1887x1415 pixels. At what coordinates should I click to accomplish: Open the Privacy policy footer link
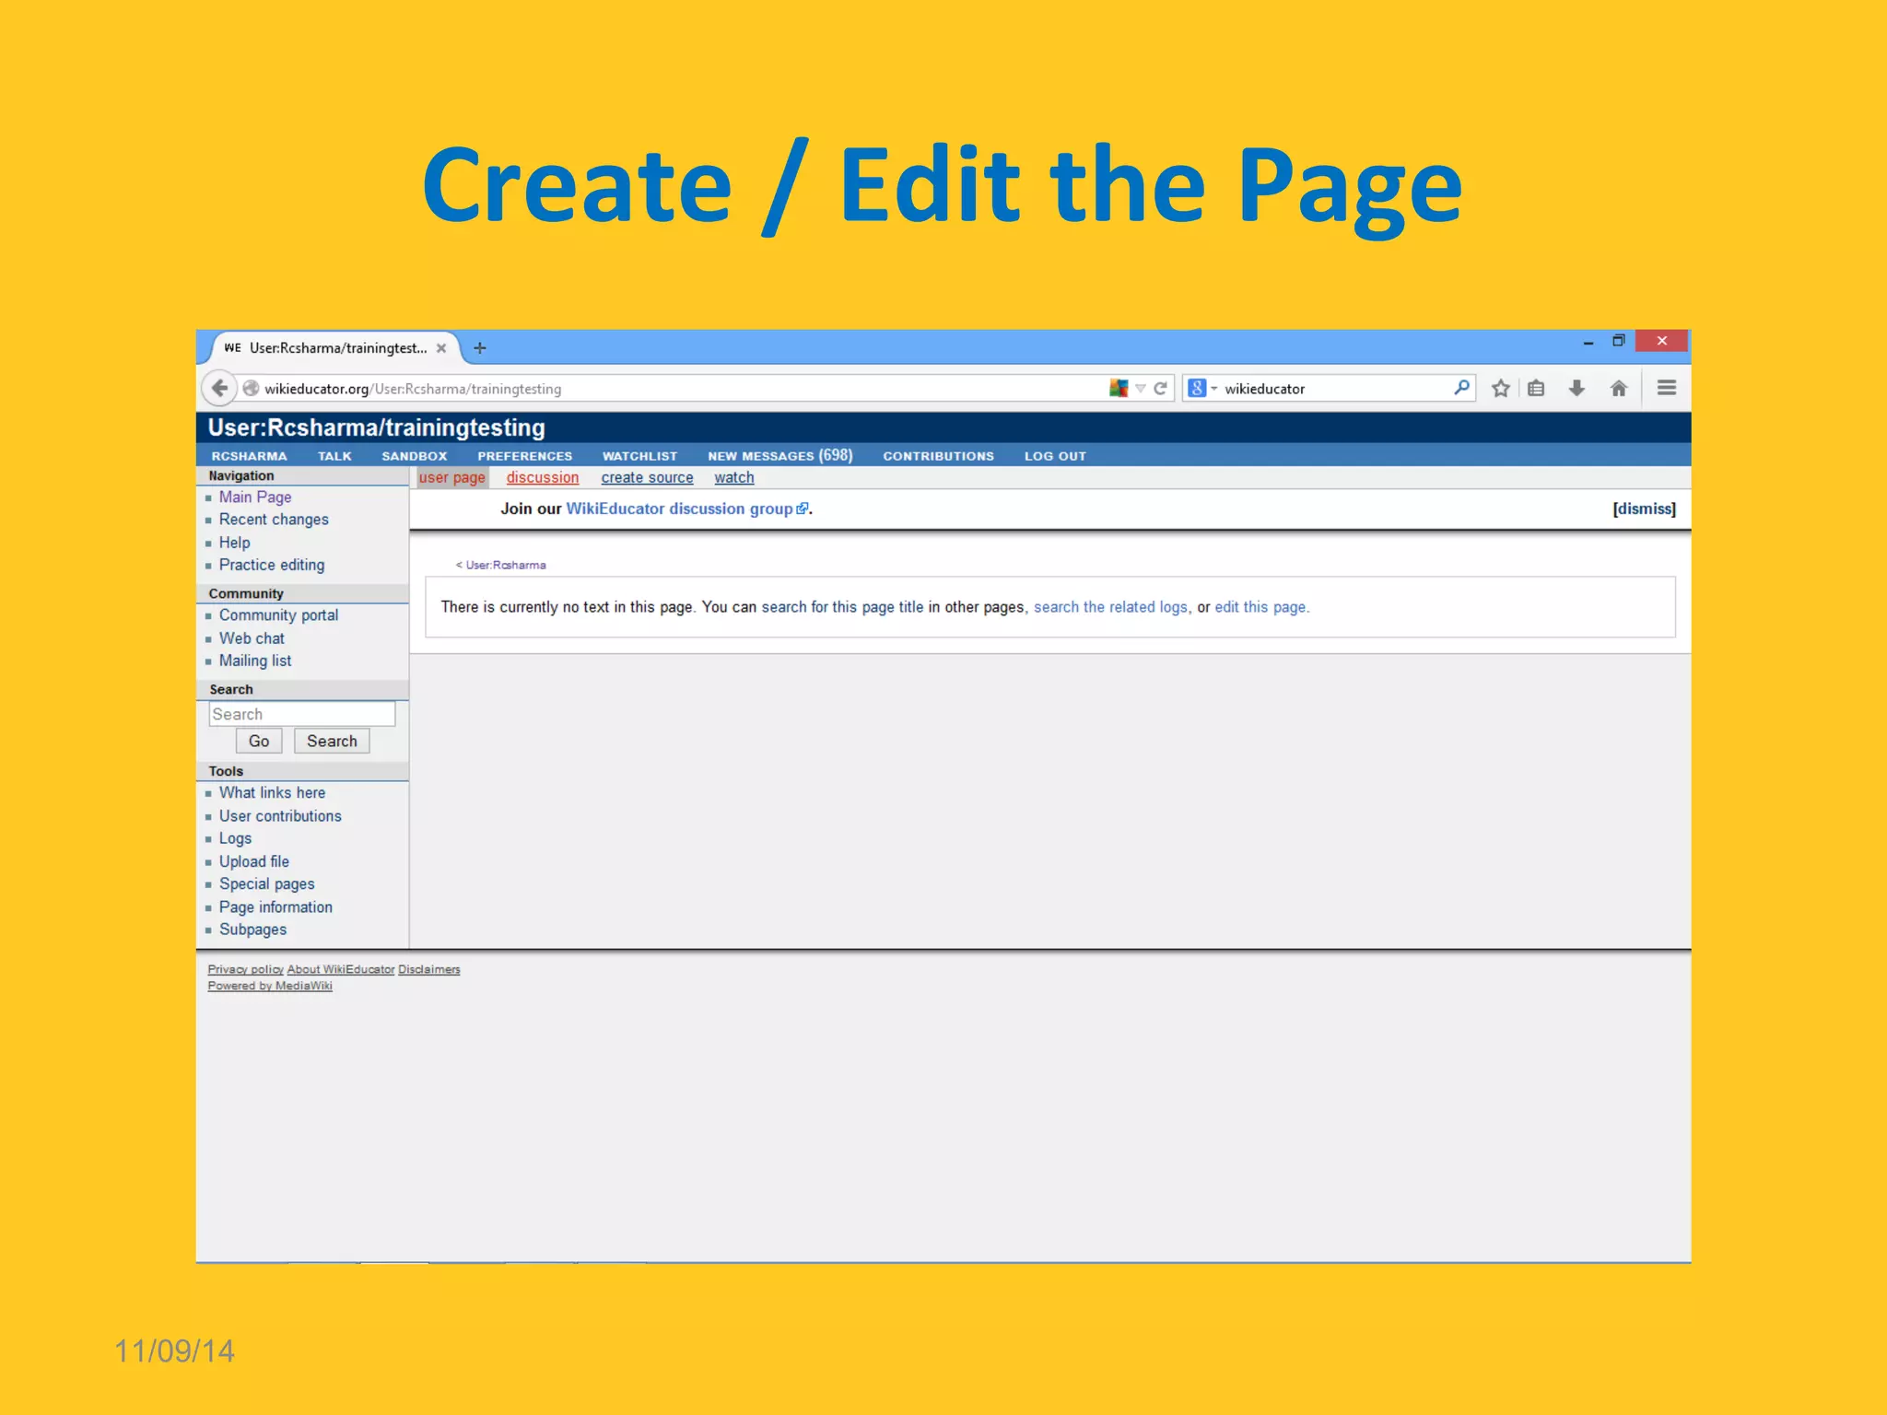tap(245, 969)
